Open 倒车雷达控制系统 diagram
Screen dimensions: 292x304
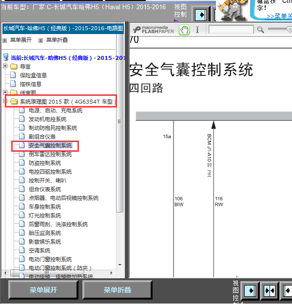click(50, 154)
